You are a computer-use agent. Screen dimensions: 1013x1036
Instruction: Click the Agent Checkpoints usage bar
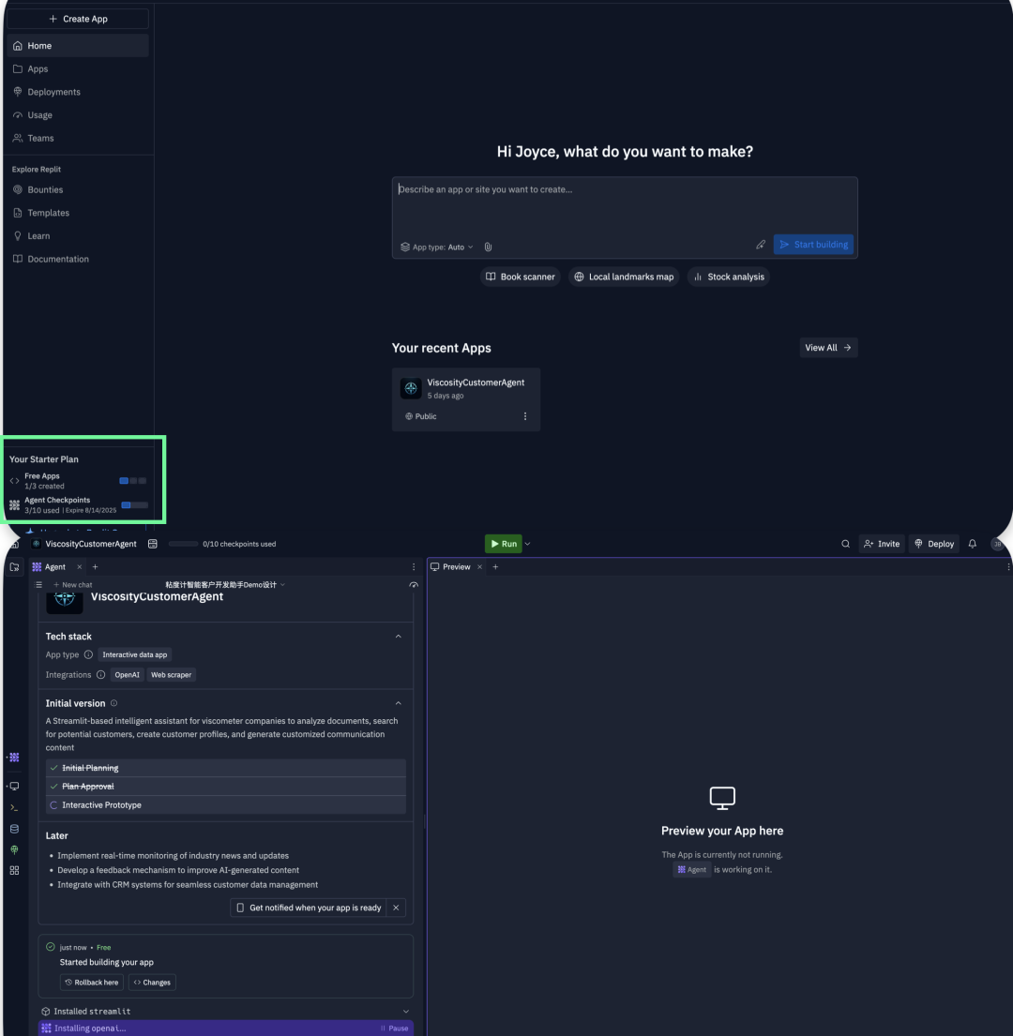pyautogui.click(x=135, y=504)
